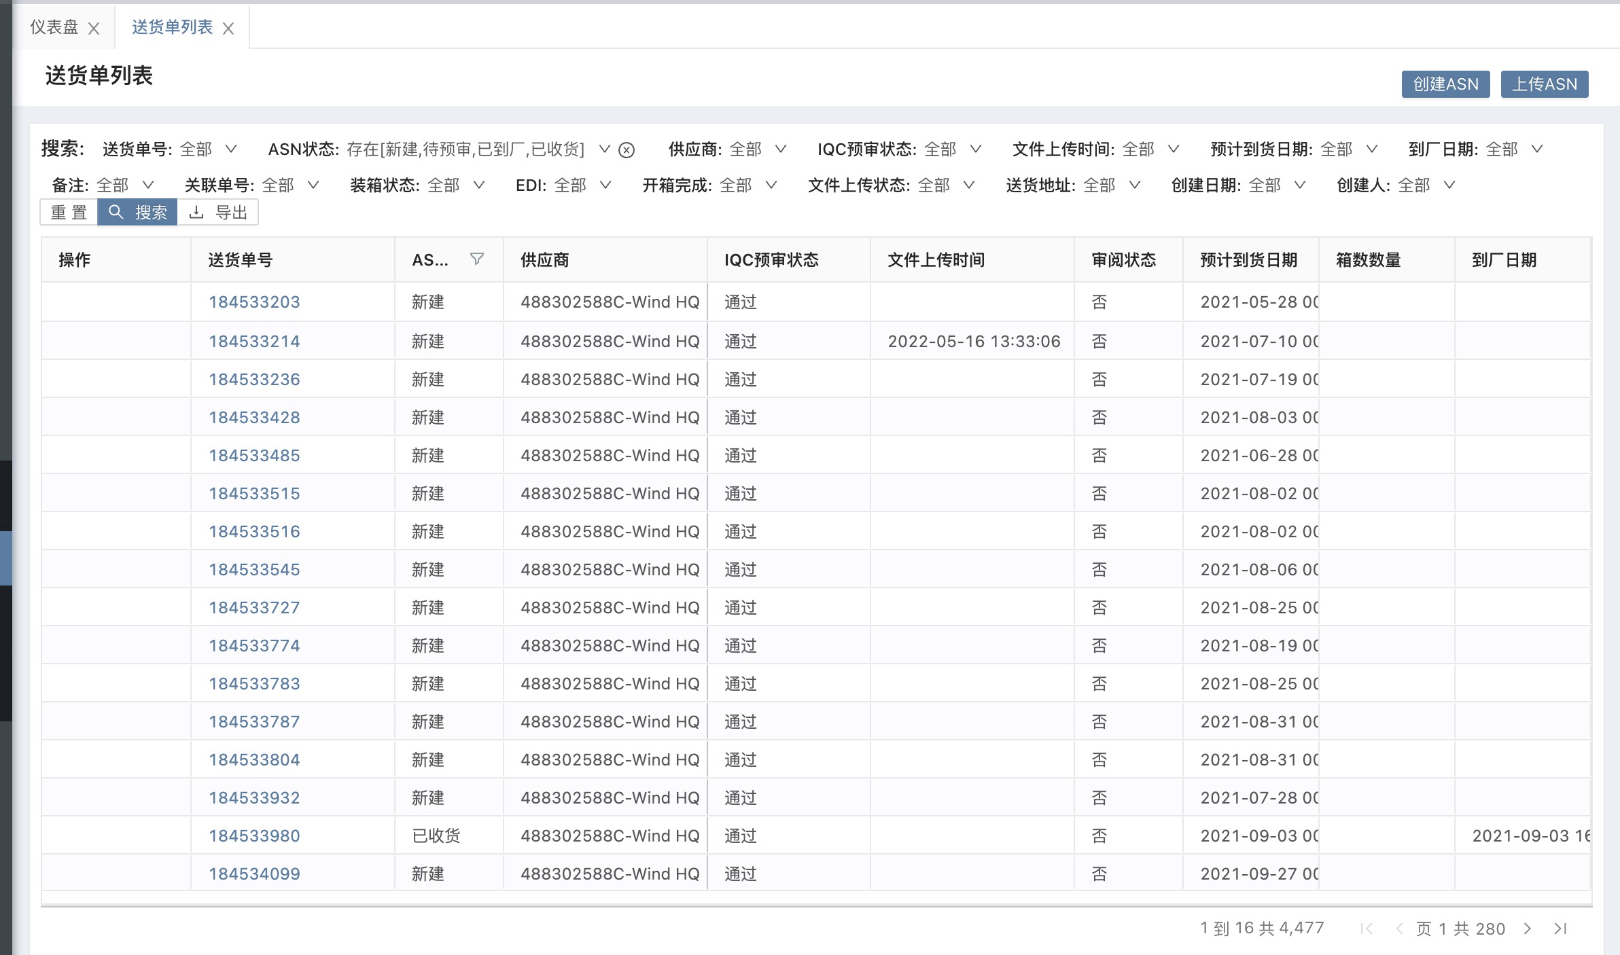Click the 操作 column header

click(116, 259)
